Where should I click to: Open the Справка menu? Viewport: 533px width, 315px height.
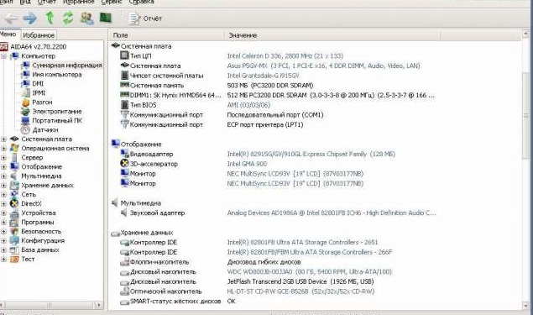141,2
